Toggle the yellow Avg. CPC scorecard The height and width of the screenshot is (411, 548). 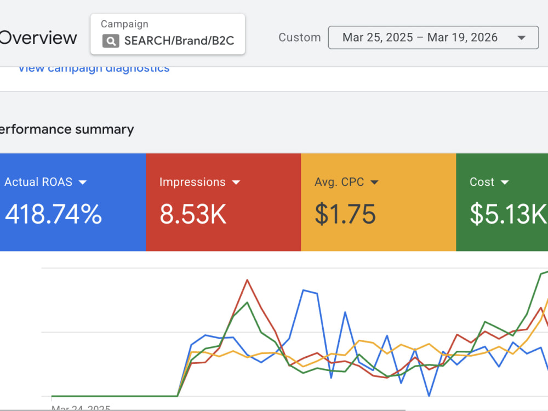pos(379,202)
